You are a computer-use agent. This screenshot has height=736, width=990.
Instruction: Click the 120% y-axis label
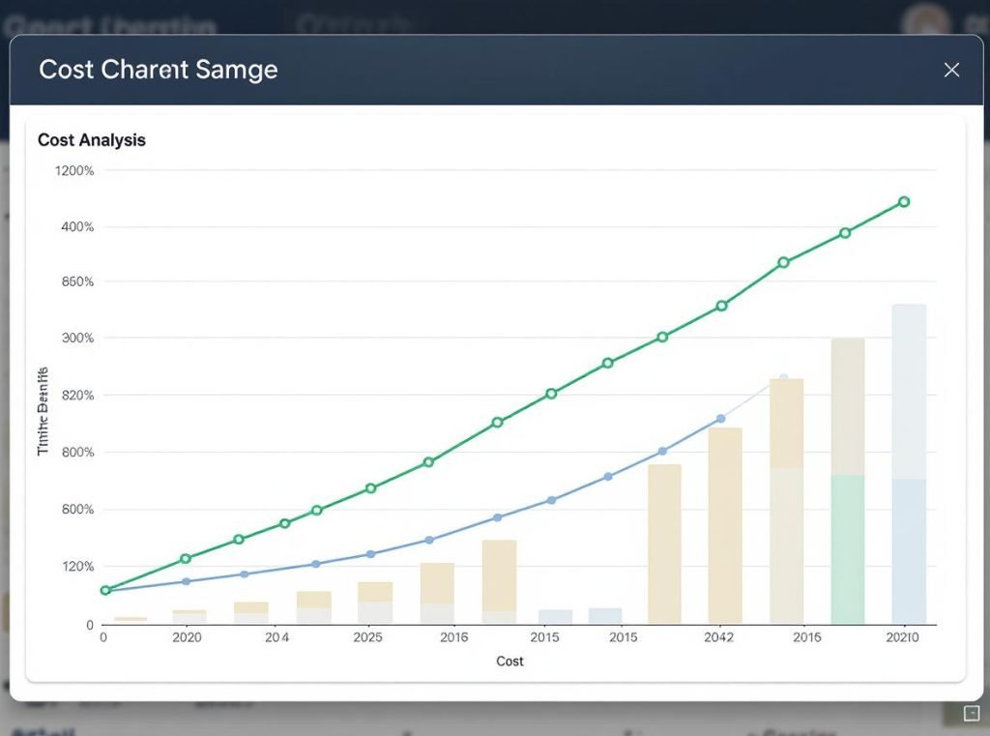(77, 567)
